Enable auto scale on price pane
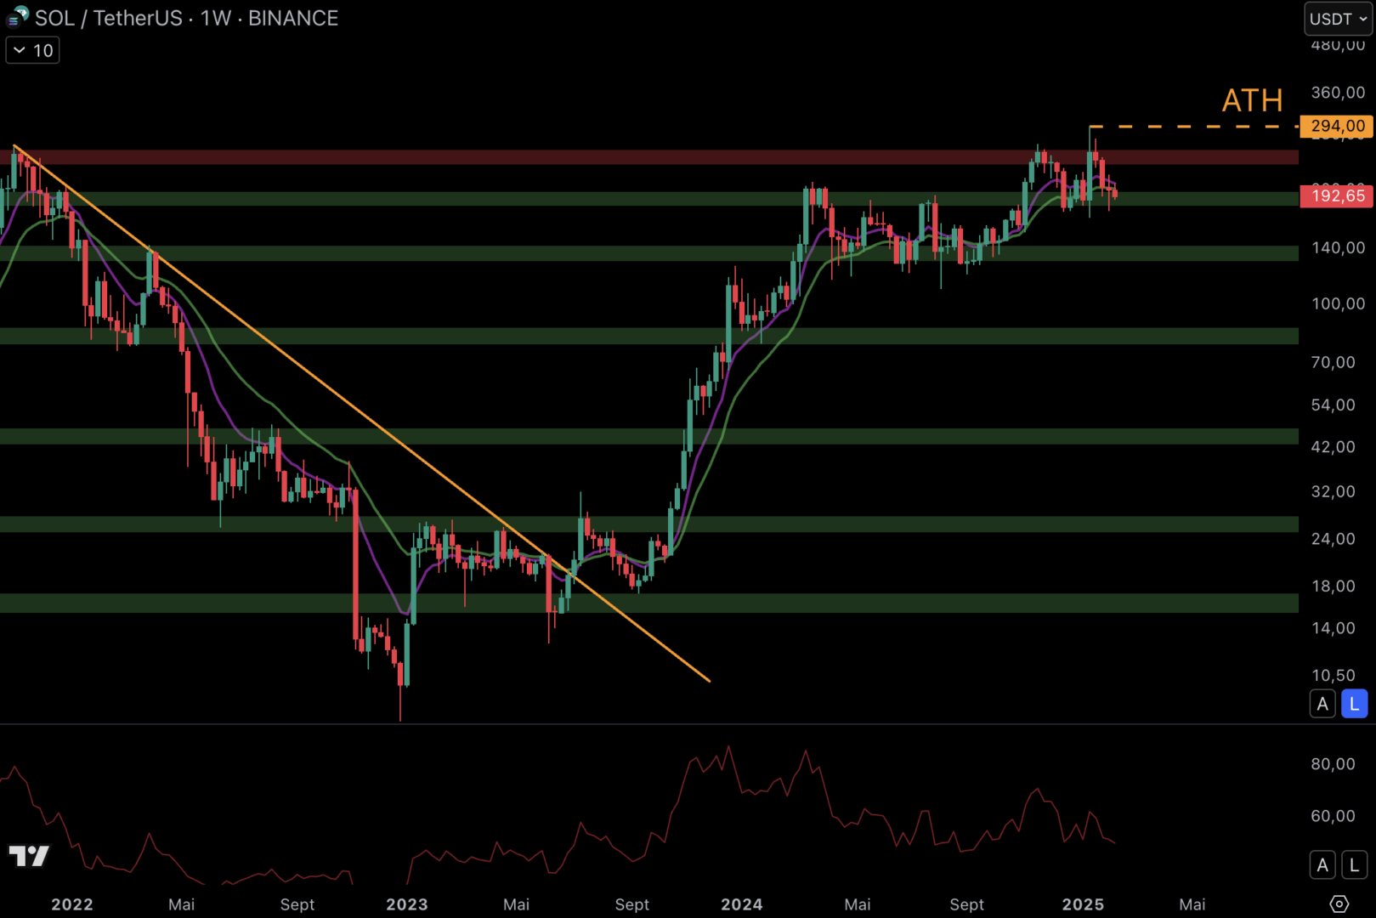 [x=1322, y=704]
